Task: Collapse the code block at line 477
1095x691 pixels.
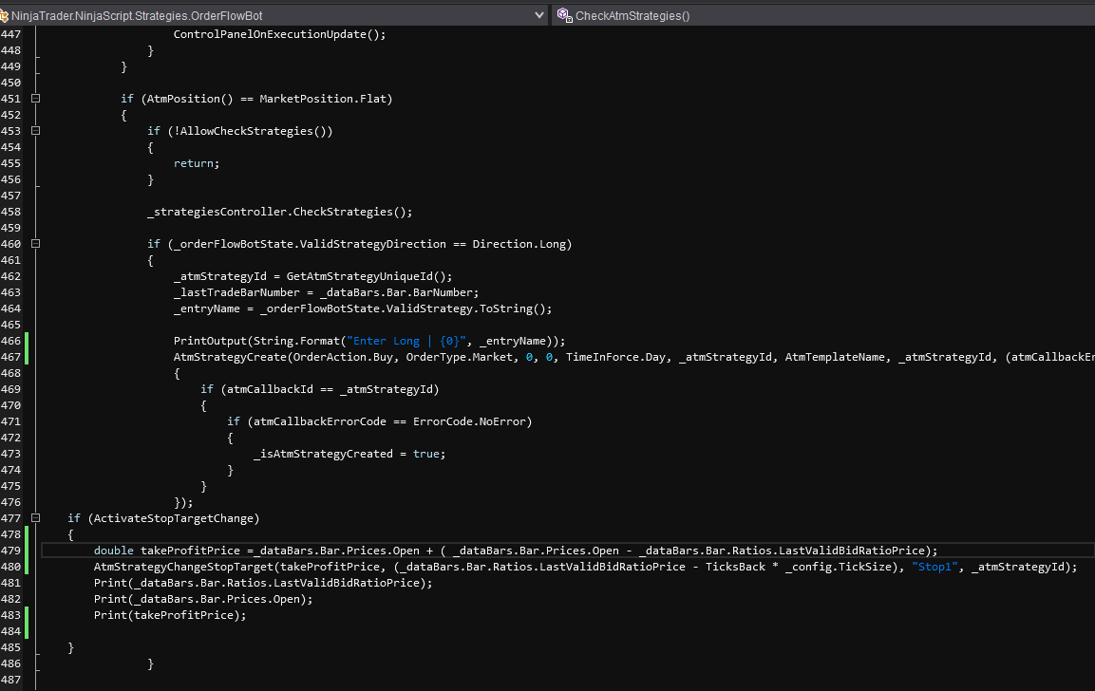Action: pos(36,518)
